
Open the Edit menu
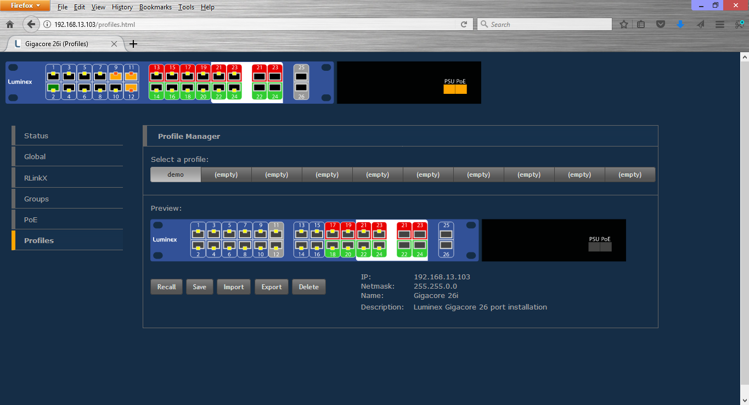[x=80, y=7]
